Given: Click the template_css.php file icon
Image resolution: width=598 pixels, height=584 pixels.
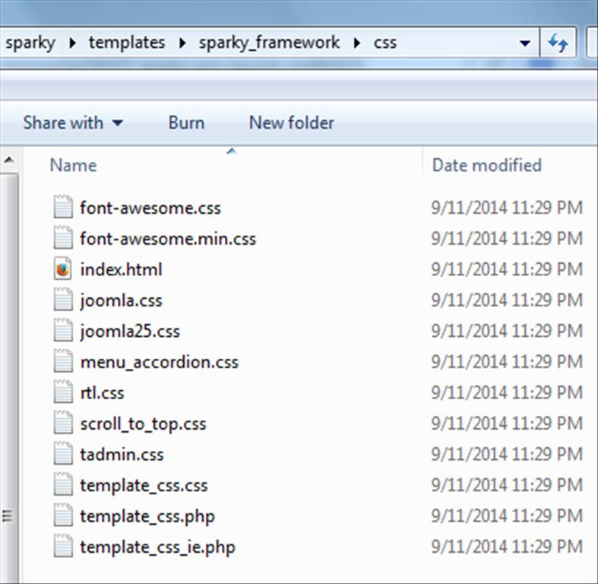Looking at the screenshot, I should coord(63,516).
